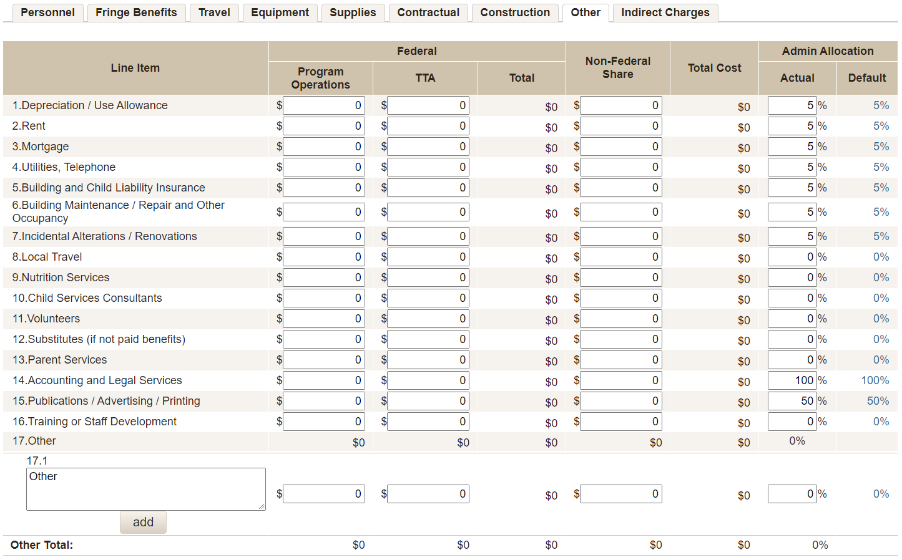
Task: Click Nutrition Services TTA amount field
Action: [428, 278]
